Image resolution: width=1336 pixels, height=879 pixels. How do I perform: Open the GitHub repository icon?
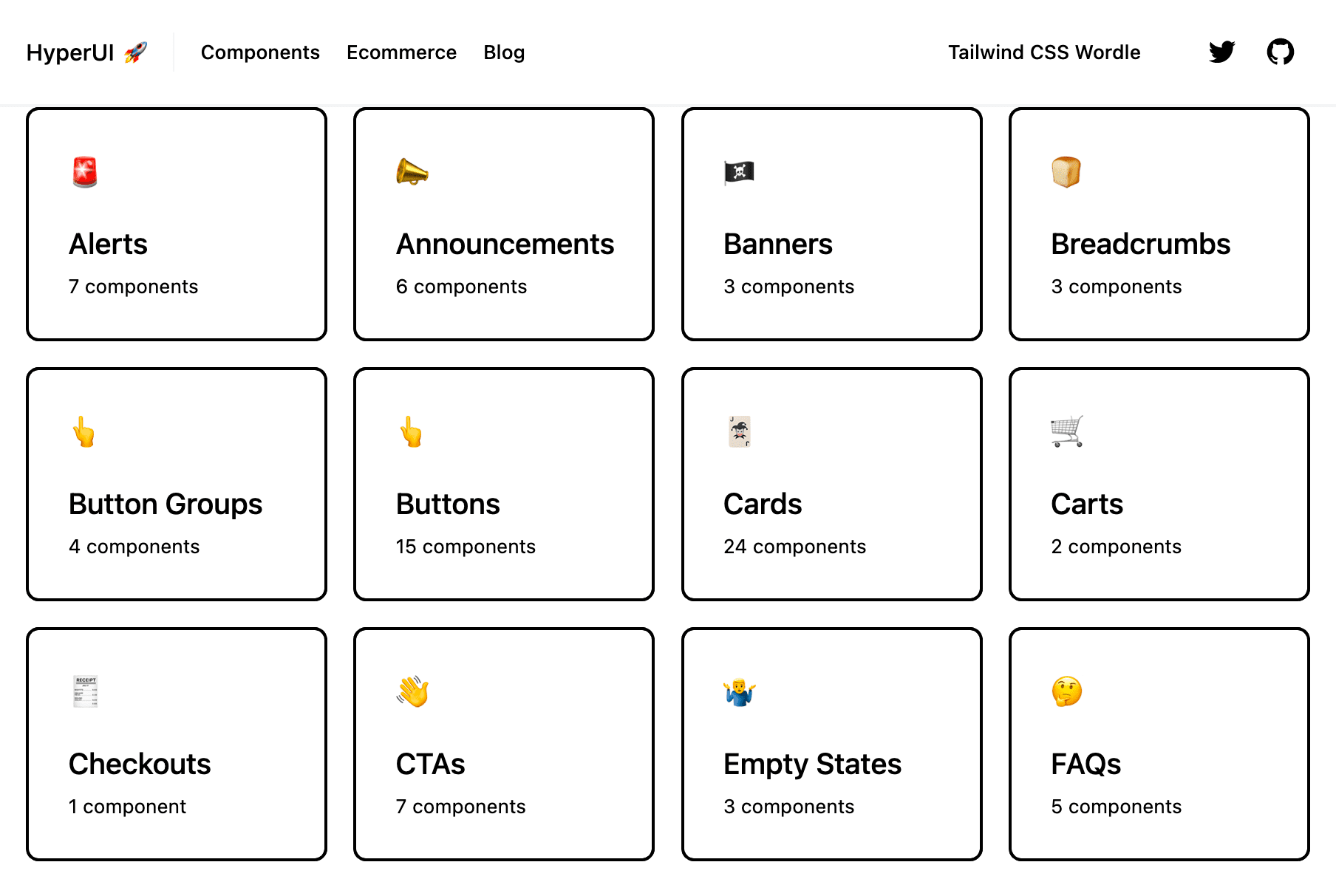pos(1281,52)
